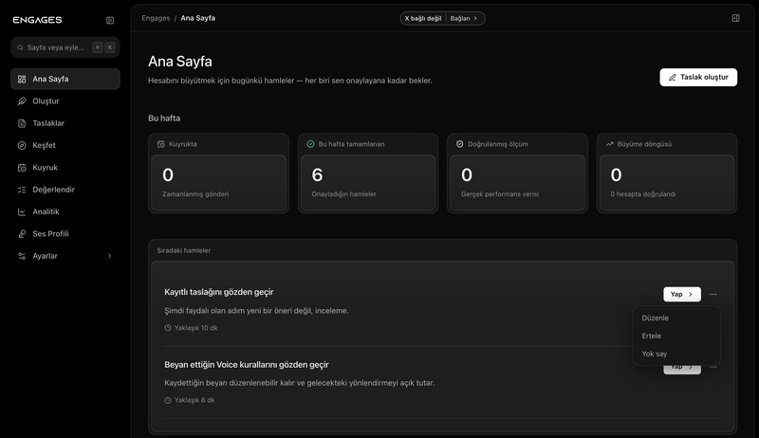This screenshot has height=438, width=759.
Task: Click the Keşfet compass icon
Action: tap(22, 145)
